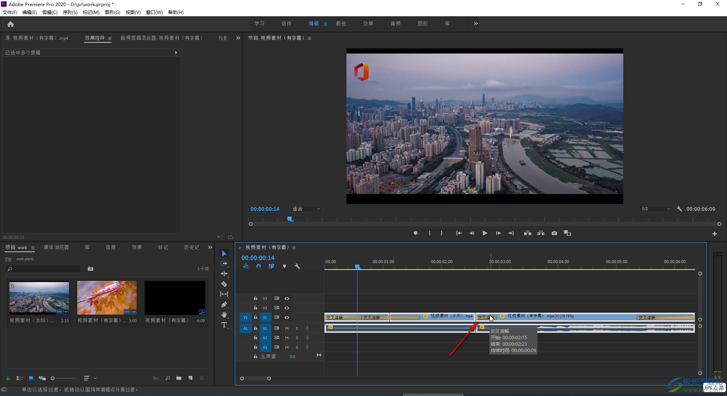The height and width of the screenshot is (396, 727).
Task: Switch to 颜色 workspace tab
Action: (x=341, y=23)
